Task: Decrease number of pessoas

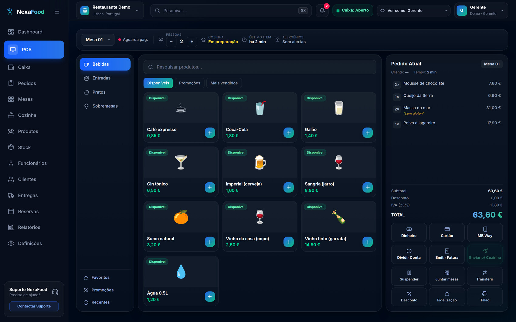Action: point(171,41)
